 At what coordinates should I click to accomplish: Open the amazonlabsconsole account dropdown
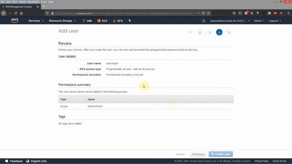click(x=230, y=21)
